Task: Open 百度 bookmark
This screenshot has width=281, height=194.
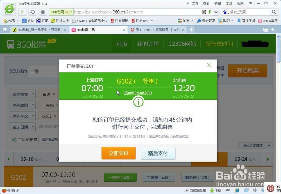Action: click(42, 21)
